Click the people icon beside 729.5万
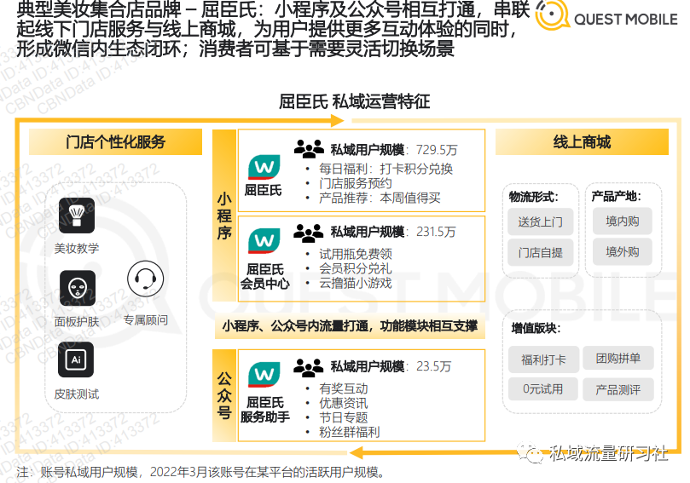 [310, 148]
